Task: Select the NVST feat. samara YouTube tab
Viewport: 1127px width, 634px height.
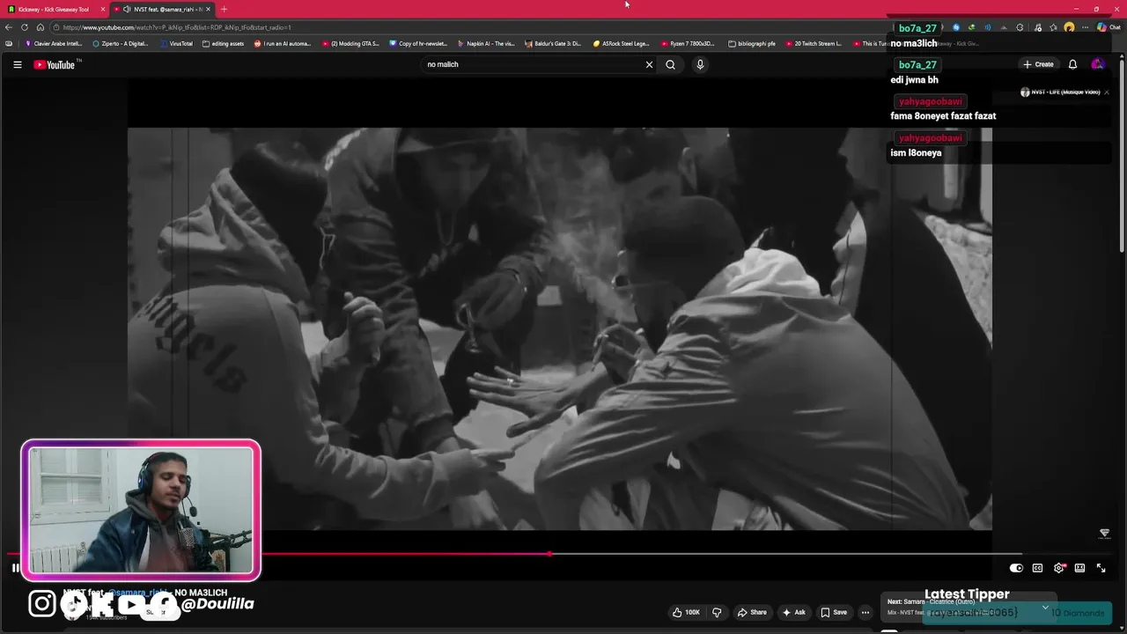Action: tap(161, 9)
